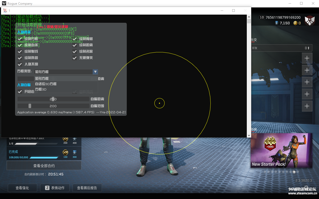The height and width of the screenshot is (199, 319).
Task: Click the 自瞄范围 slider handle
Action: click(x=30, y=106)
